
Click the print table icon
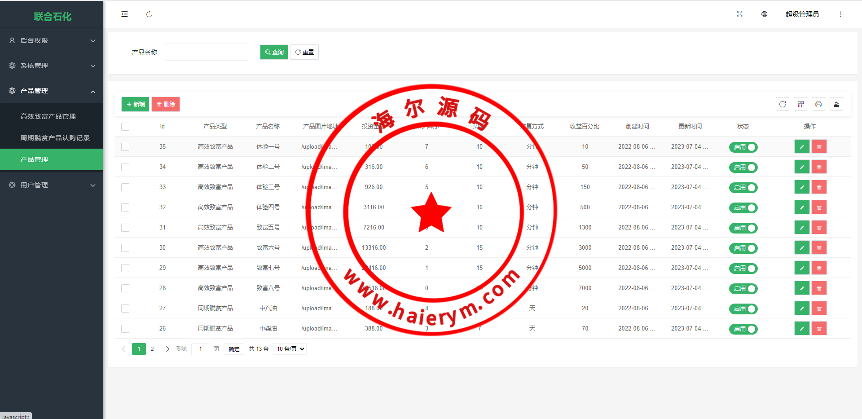click(x=818, y=104)
